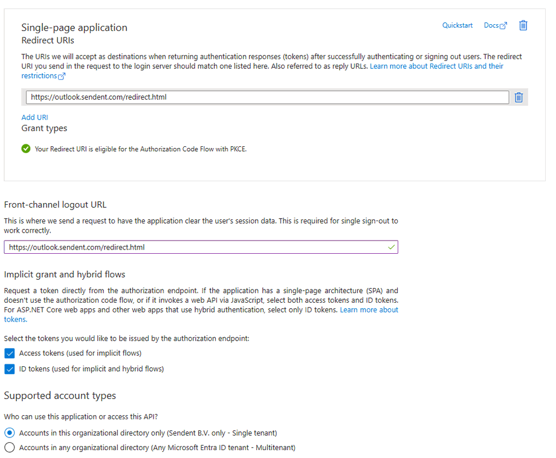Screen dimensions: 556x458
Task: Open 'Learn more about Redirect URIs' link
Action: (x=436, y=66)
